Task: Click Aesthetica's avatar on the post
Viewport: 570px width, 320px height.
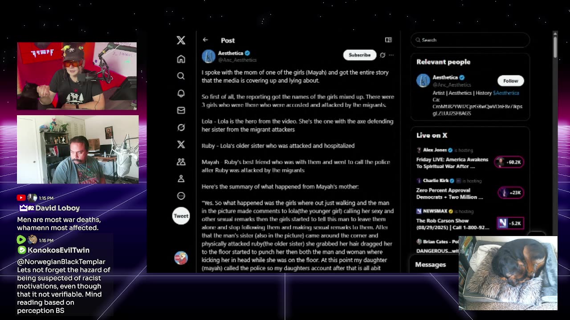Action: pos(208,56)
